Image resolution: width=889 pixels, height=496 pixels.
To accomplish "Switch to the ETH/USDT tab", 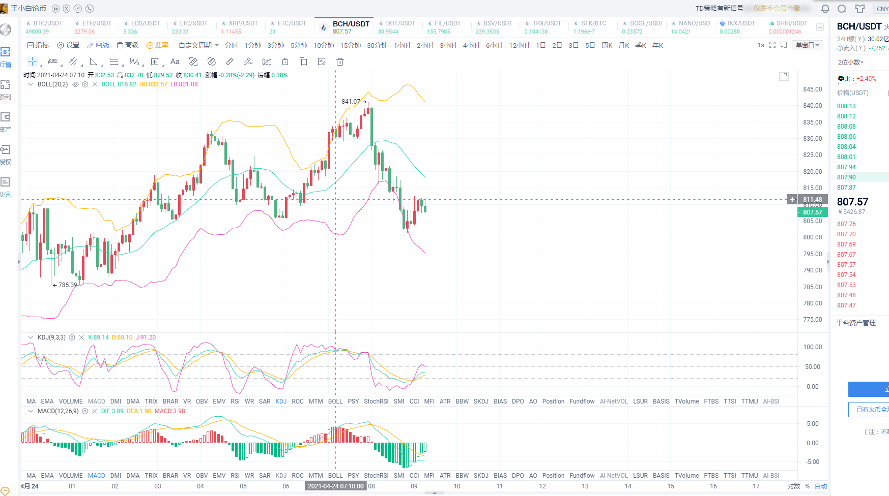I will (x=94, y=27).
